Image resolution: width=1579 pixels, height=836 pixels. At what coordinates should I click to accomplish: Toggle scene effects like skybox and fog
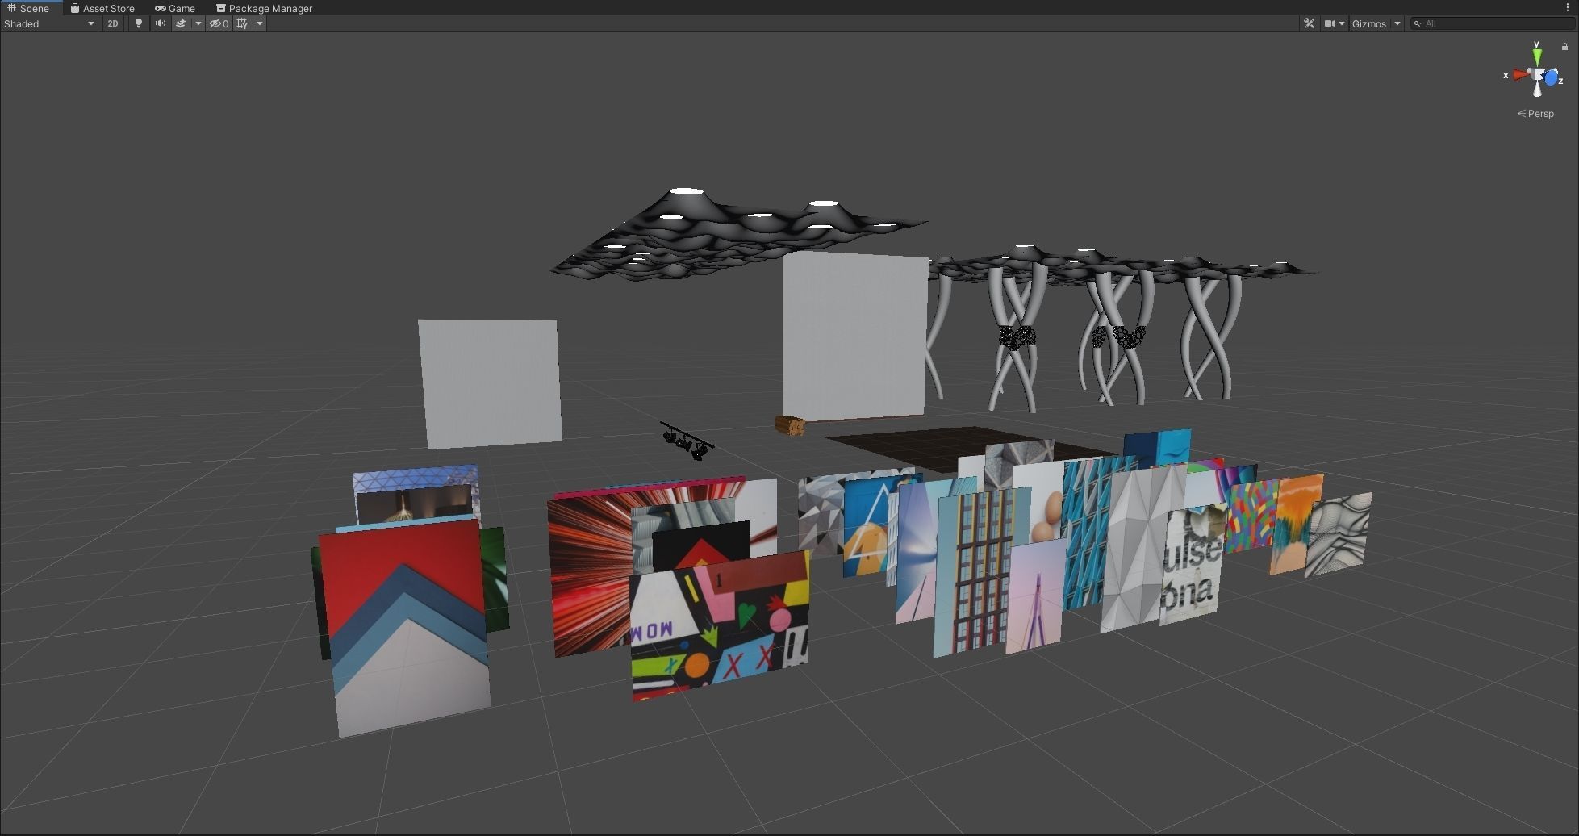[181, 23]
